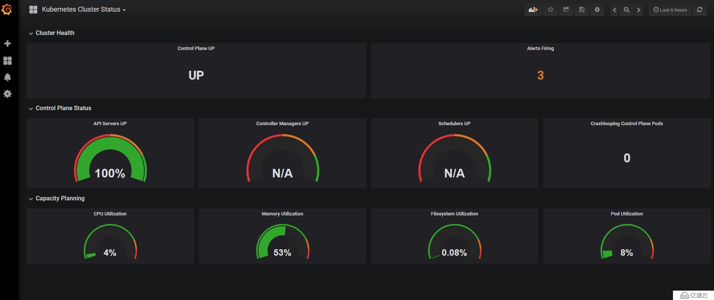Click the 0.08% Filesystem gauge

(x=455, y=242)
